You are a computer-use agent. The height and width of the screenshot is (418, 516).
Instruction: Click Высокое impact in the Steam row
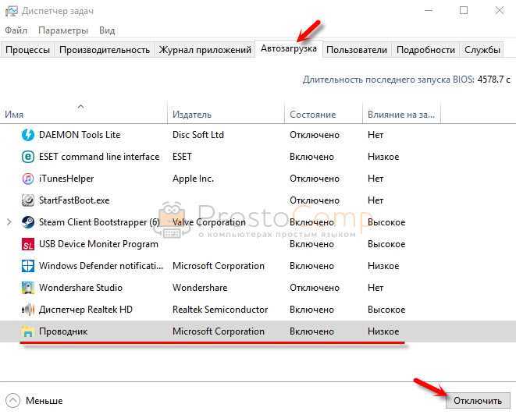coord(386,222)
